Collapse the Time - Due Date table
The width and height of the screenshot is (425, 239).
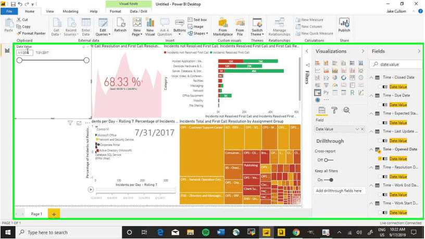371,95
